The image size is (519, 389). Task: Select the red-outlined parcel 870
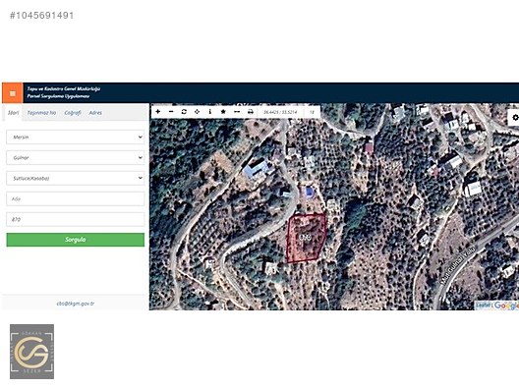(x=306, y=238)
